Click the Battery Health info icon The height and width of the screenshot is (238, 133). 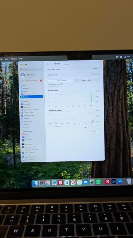click(x=98, y=74)
